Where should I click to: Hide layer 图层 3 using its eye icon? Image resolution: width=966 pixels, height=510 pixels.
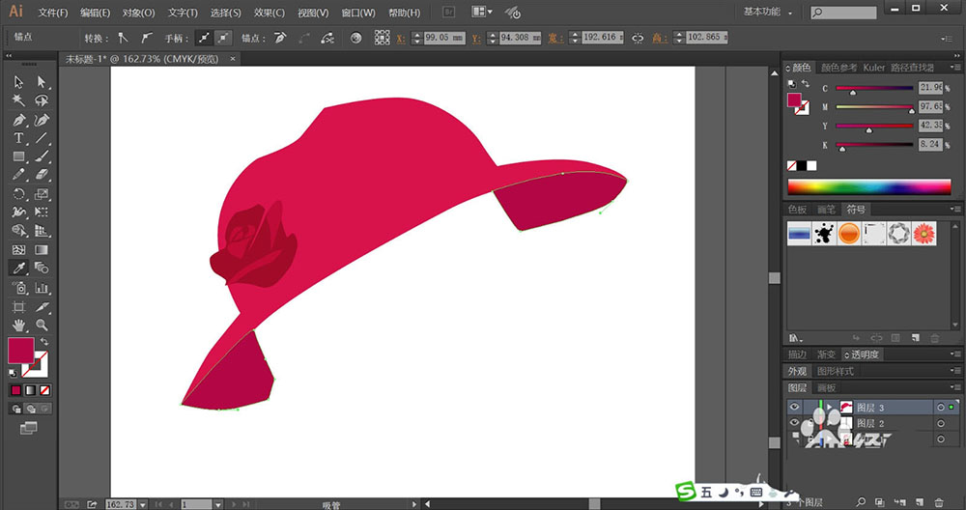pyautogui.click(x=795, y=408)
